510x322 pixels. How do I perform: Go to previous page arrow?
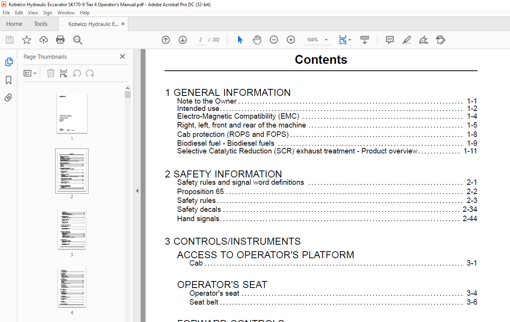tap(166, 40)
